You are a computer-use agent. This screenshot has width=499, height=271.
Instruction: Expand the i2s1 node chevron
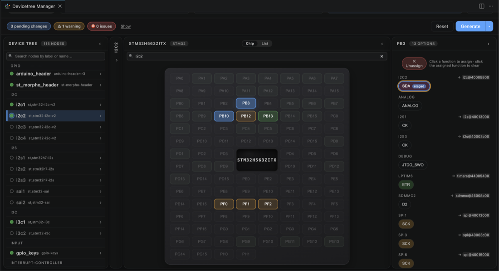pos(101,158)
